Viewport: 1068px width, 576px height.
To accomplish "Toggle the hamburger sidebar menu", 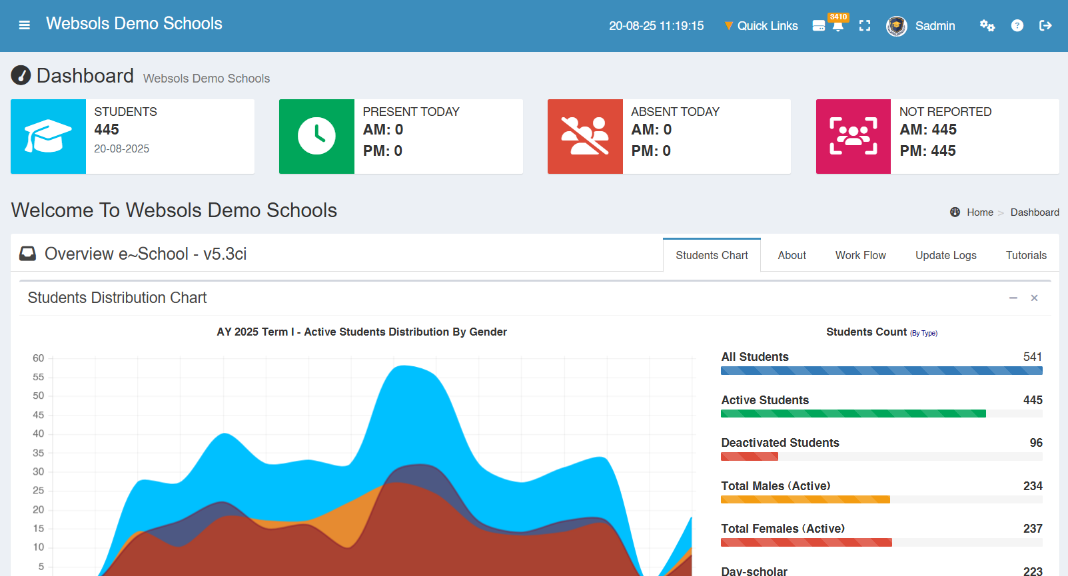I will (25, 25).
